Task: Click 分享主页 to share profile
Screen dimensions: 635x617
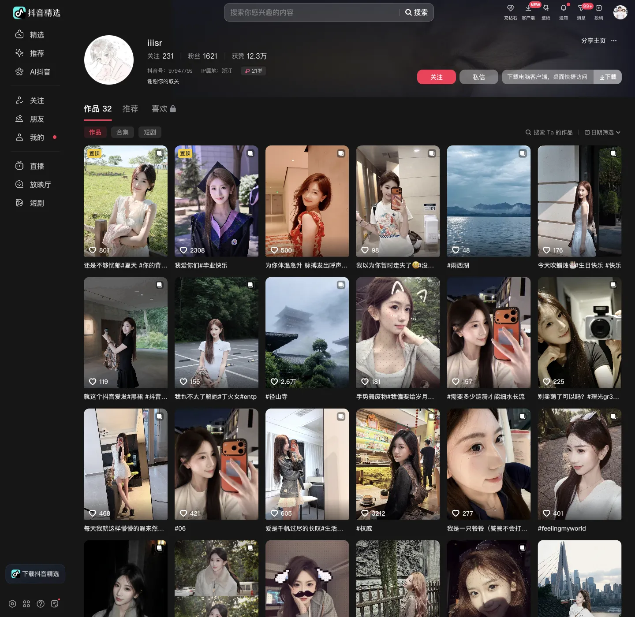Action: pyautogui.click(x=594, y=41)
